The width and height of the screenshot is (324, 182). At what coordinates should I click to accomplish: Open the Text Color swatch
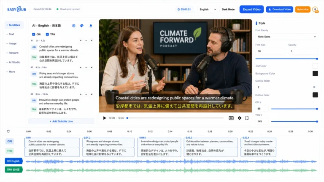(x=315, y=66)
